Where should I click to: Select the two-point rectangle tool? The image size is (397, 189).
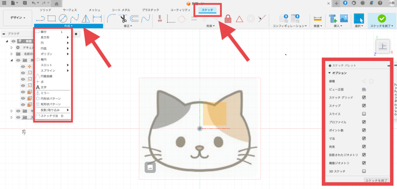tap(52, 18)
